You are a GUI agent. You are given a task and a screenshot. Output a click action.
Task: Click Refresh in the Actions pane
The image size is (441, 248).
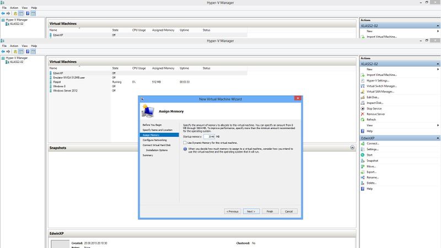click(x=371, y=120)
